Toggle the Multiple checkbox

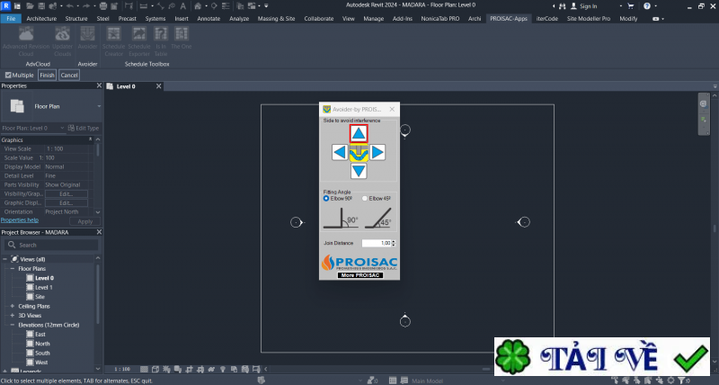pyautogui.click(x=8, y=76)
